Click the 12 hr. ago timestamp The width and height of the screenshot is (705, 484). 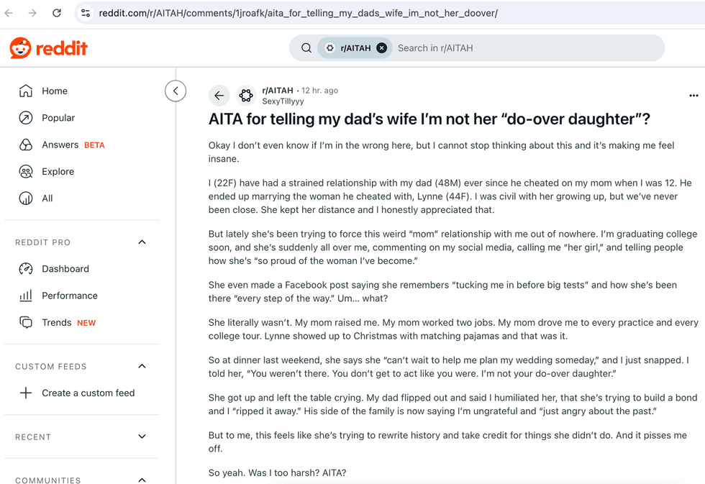click(x=319, y=91)
